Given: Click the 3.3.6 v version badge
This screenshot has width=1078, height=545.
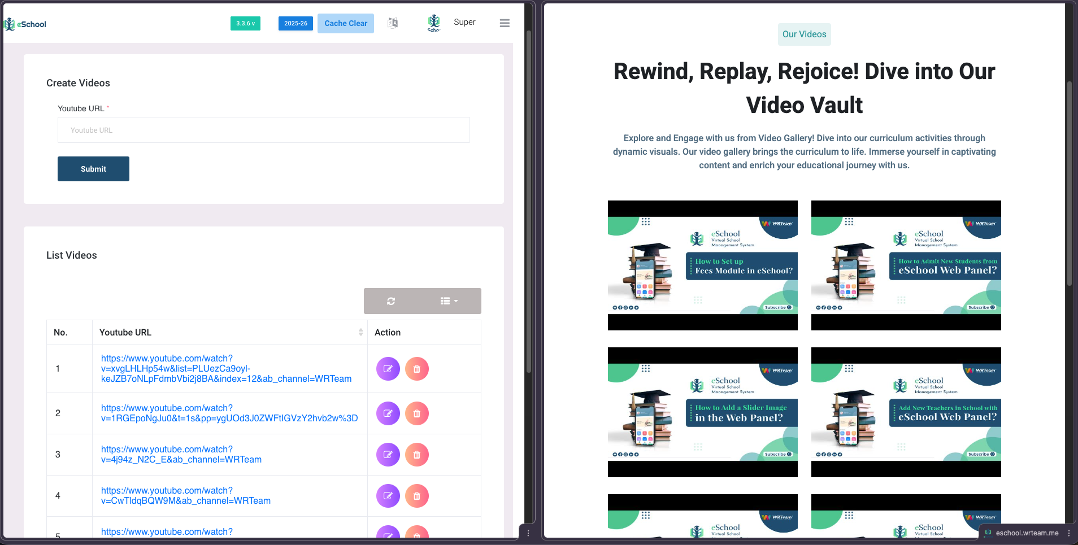Looking at the screenshot, I should coord(245,24).
